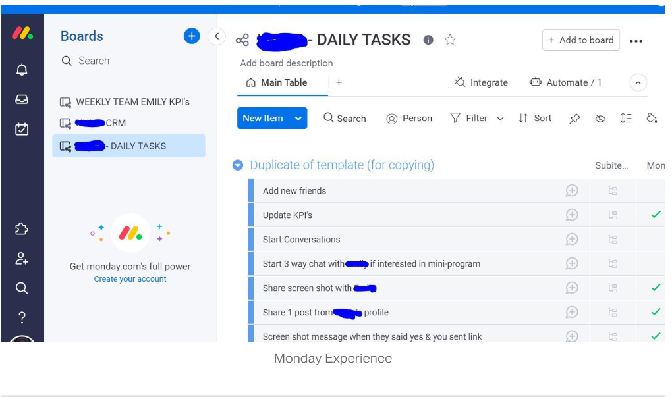Open conversation for Share screen shot row
The width and height of the screenshot is (672, 397).
coord(572,288)
